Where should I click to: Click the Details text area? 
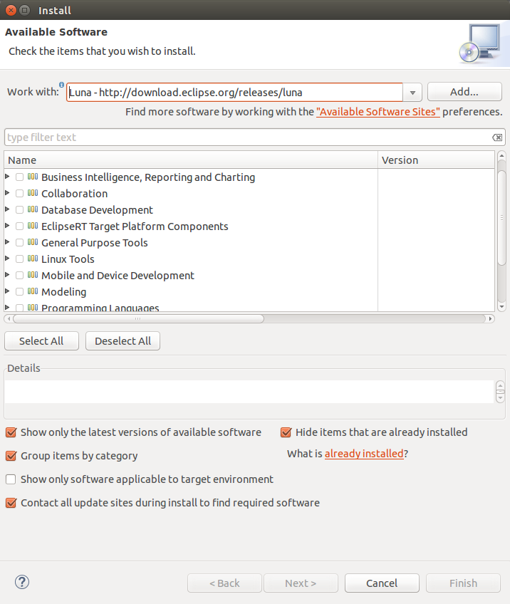pyautogui.click(x=249, y=392)
